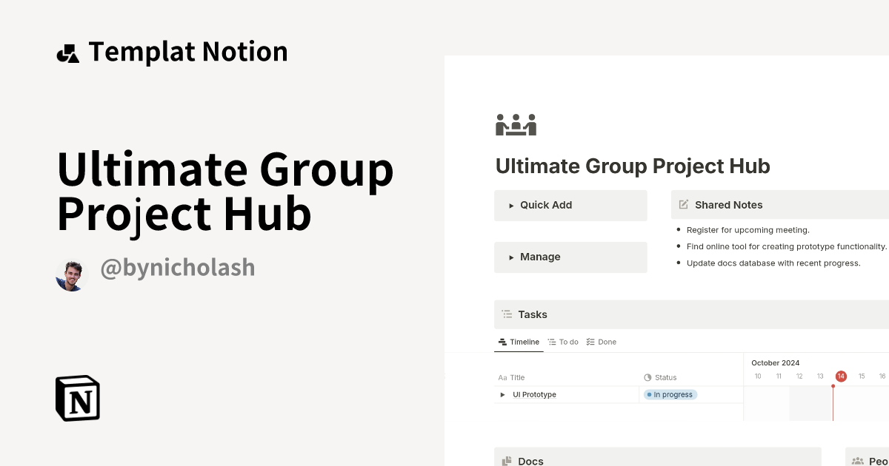Image resolution: width=889 pixels, height=466 pixels.
Task: Click the Aa icon on the Title column
Action: [x=501, y=377]
